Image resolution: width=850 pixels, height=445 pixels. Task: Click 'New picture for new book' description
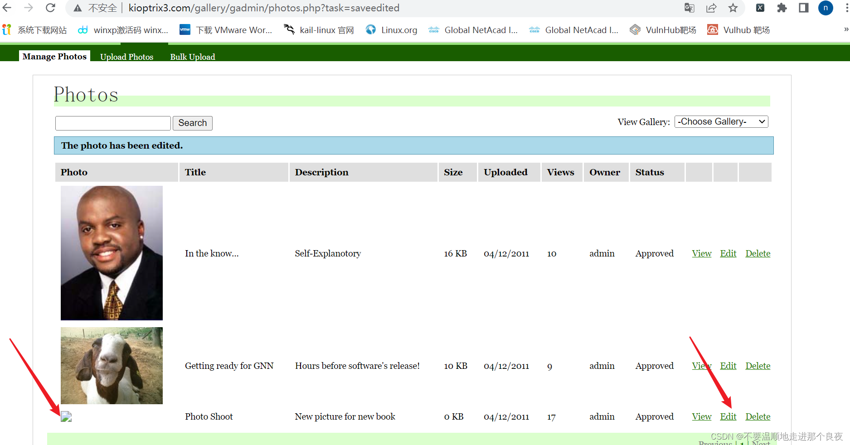(345, 416)
